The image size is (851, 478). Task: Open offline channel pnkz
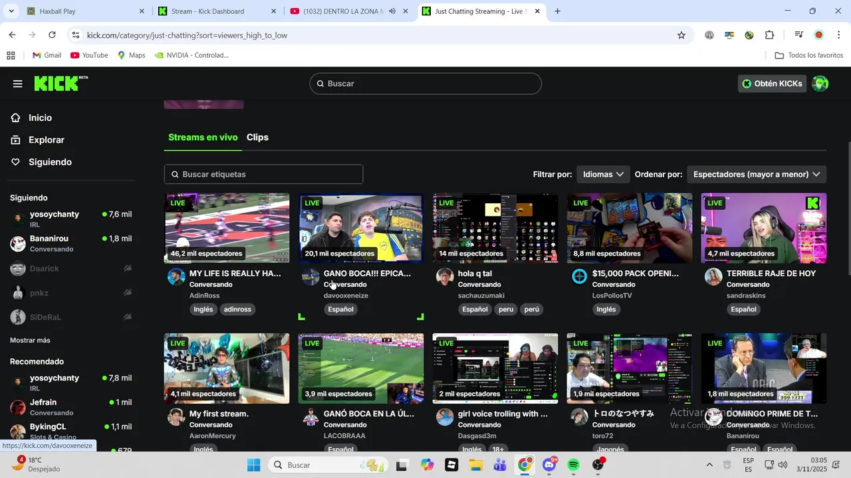pos(71,293)
